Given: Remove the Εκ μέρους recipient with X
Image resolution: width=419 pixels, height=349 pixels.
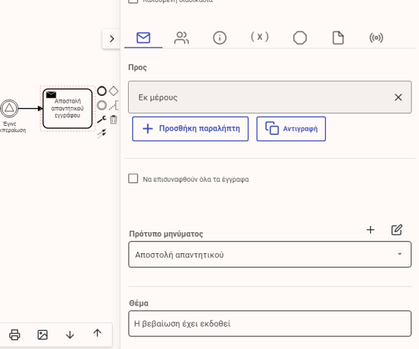Looking at the screenshot, I should pos(398,97).
